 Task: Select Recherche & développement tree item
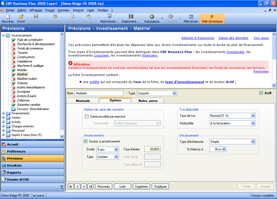[x=36, y=44]
